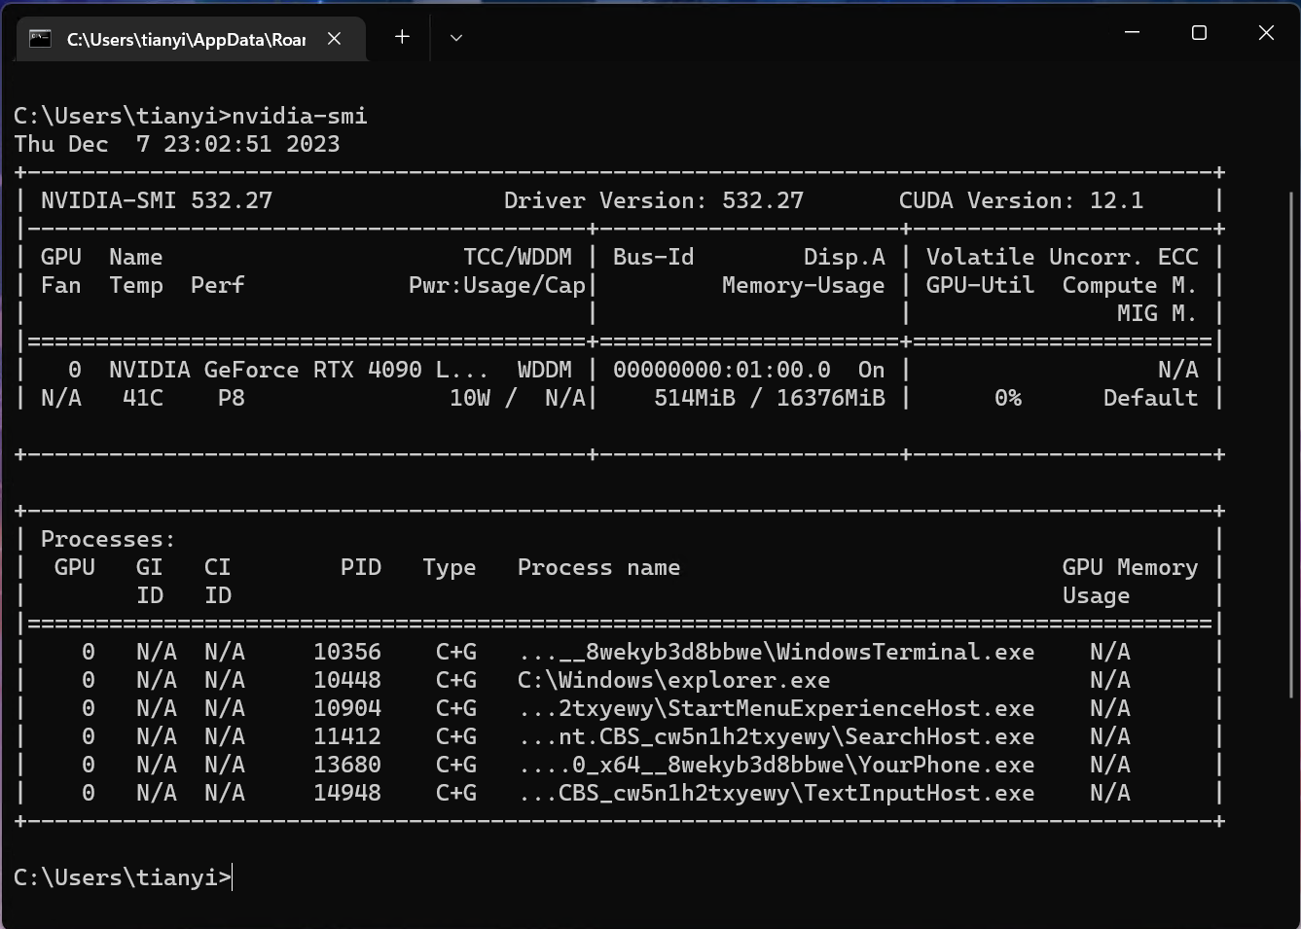Open a new terminal tab

(402, 37)
